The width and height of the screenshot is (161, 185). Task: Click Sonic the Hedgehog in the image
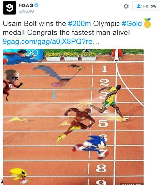[x=91, y=147]
